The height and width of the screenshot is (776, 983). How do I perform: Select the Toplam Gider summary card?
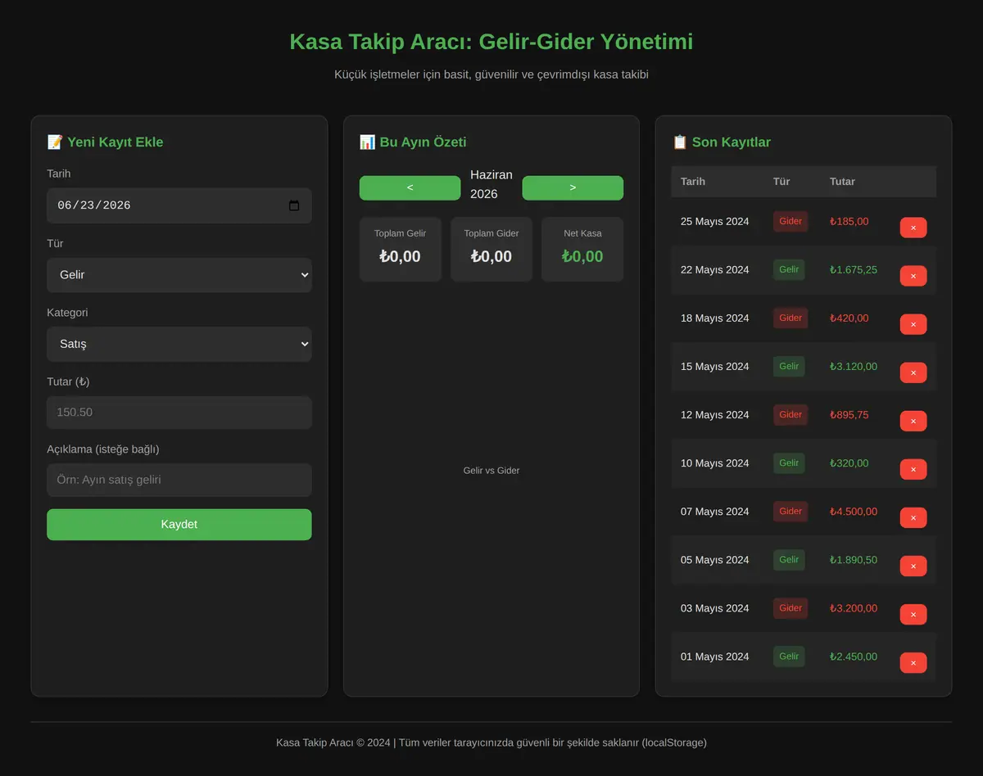coord(491,249)
